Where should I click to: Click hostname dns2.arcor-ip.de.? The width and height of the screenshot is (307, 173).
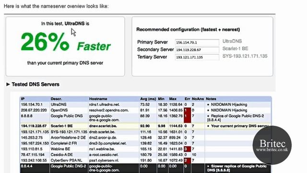pyautogui.click(x=103, y=138)
